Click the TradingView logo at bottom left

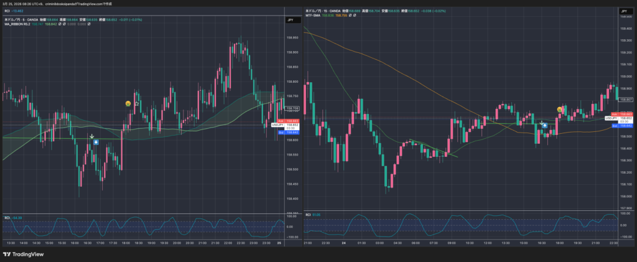coord(25,254)
